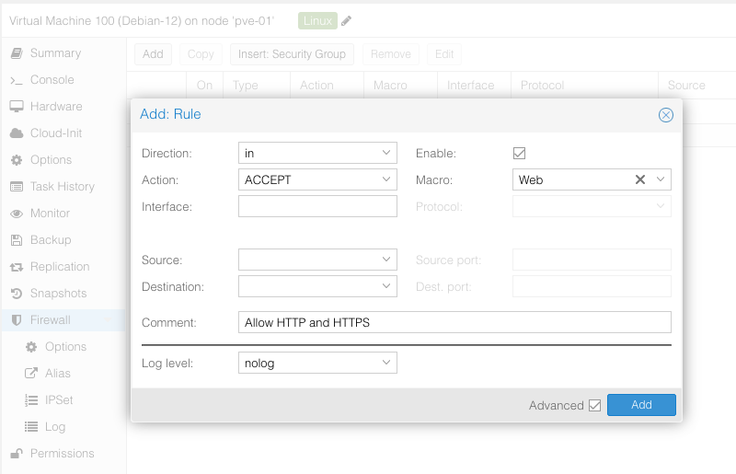Toggle the Enable checkbox
This screenshot has width=736, height=474.
[x=519, y=153]
